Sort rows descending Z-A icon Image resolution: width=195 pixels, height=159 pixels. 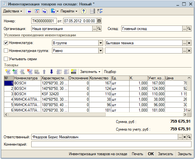[x=66, y=72]
